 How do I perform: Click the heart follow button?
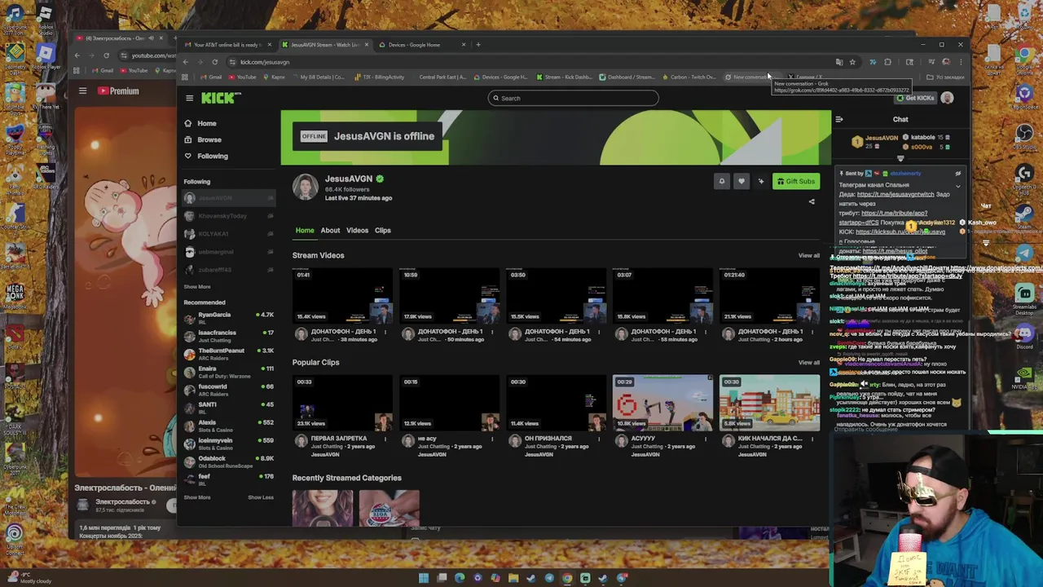coord(741,182)
